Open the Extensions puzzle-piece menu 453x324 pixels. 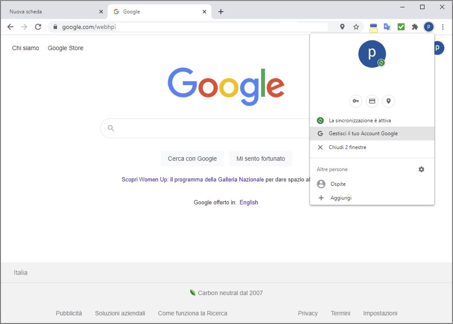coord(415,27)
